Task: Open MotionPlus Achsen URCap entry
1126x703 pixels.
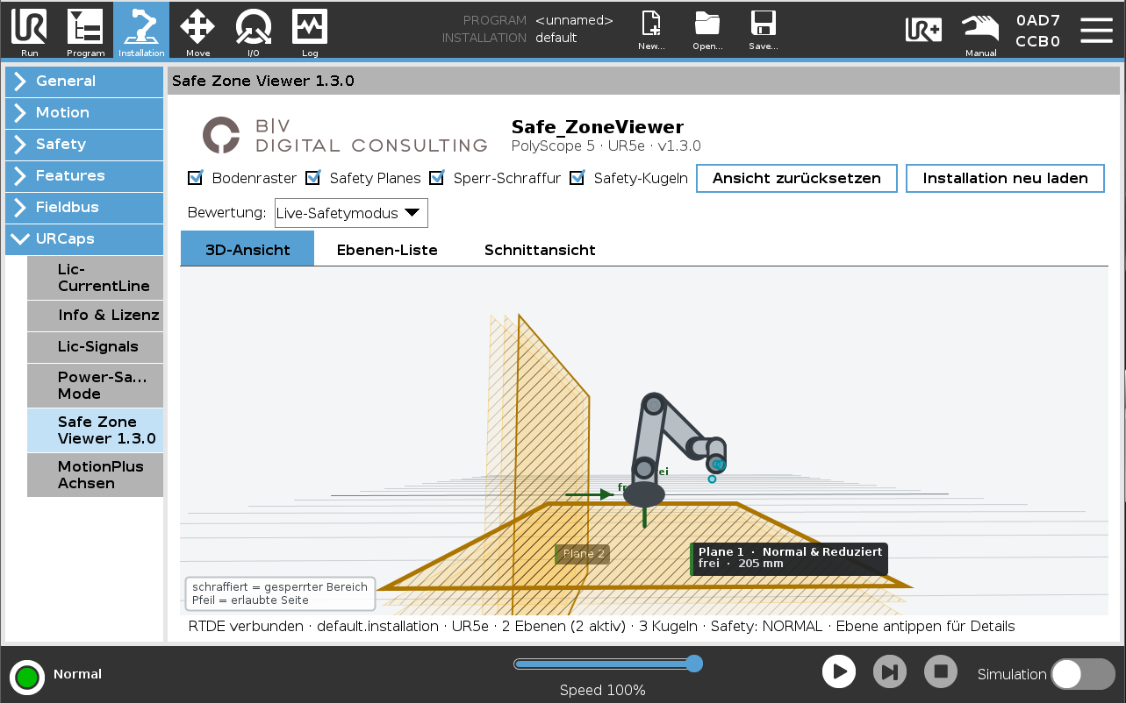Action: [x=95, y=475]
